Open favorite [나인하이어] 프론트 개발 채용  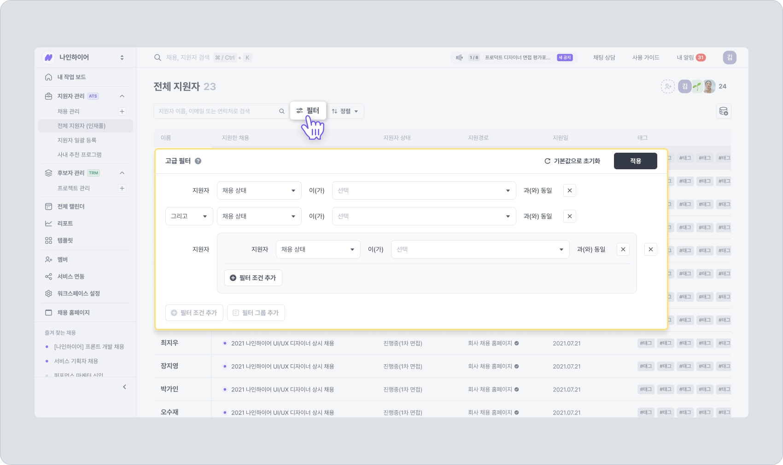[x=89, y=347]
